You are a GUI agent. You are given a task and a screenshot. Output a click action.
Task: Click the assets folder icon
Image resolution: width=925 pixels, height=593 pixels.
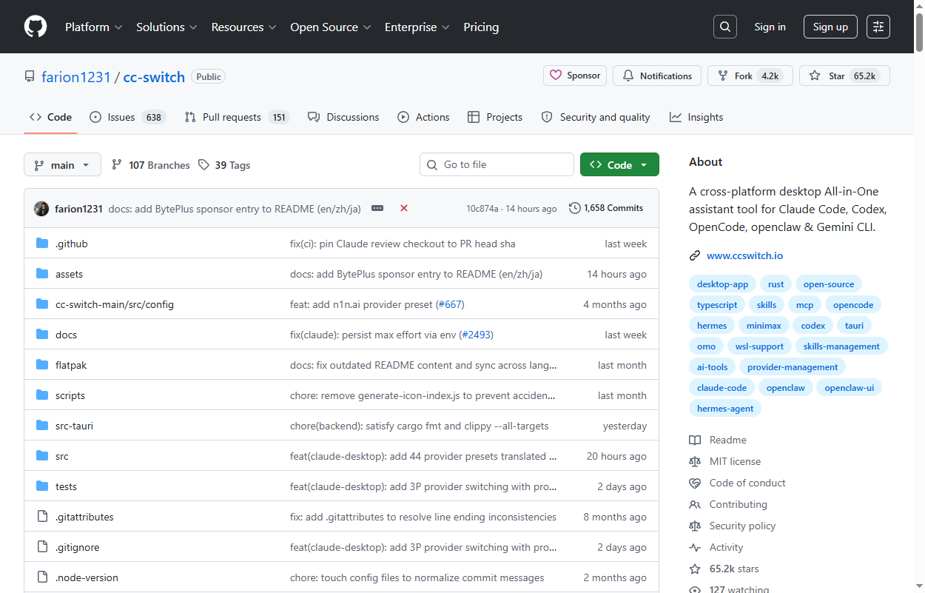coord(42,274)
